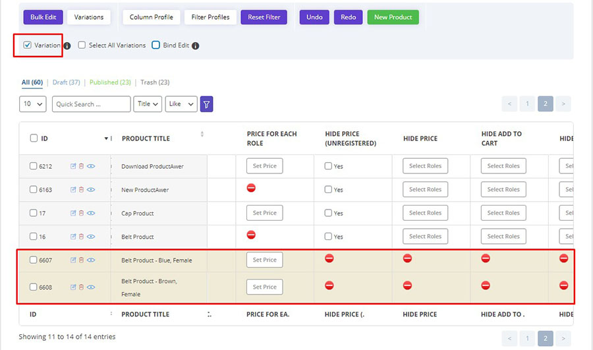Toggle the select-all ID header checkbox
The width and height of the screenshot is (593, 350).
point(34,138)
